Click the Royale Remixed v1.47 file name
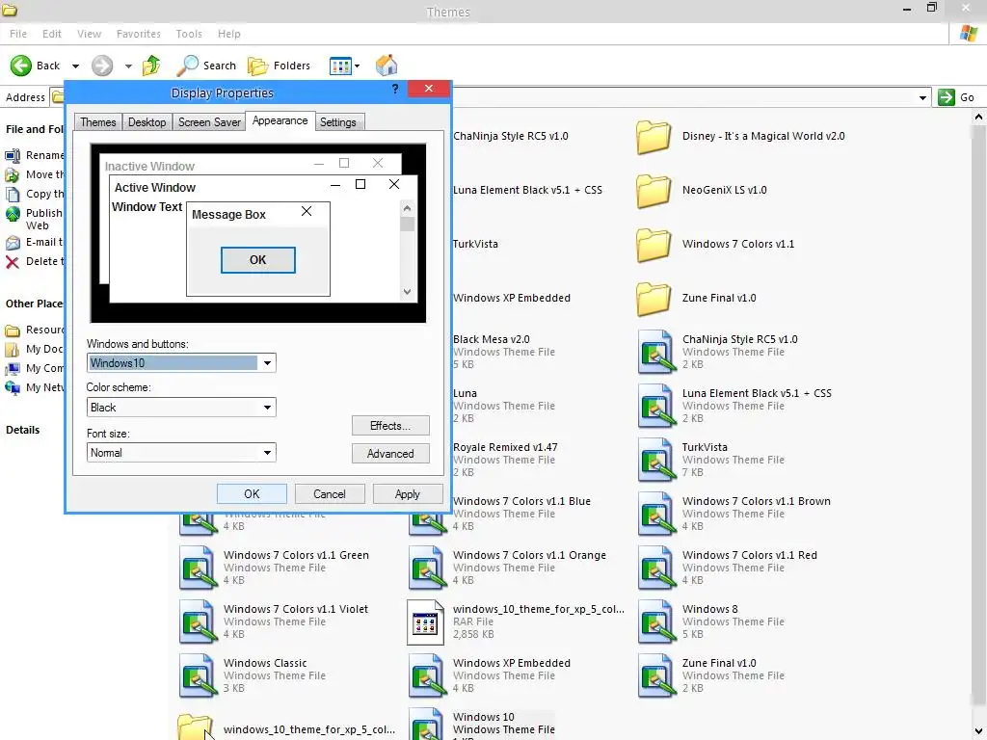Viewport: 987px width, 740px height. [x=505, y=447]
